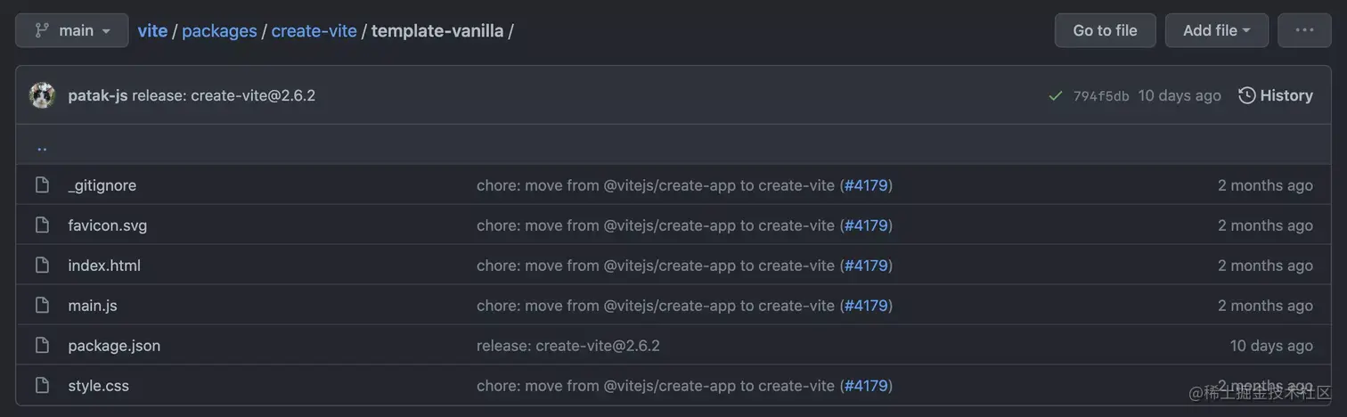Click the patak-js user avatar
The width and height of the screenshot is (1347, 417).
pyautogui.click(x=42, y=95)
